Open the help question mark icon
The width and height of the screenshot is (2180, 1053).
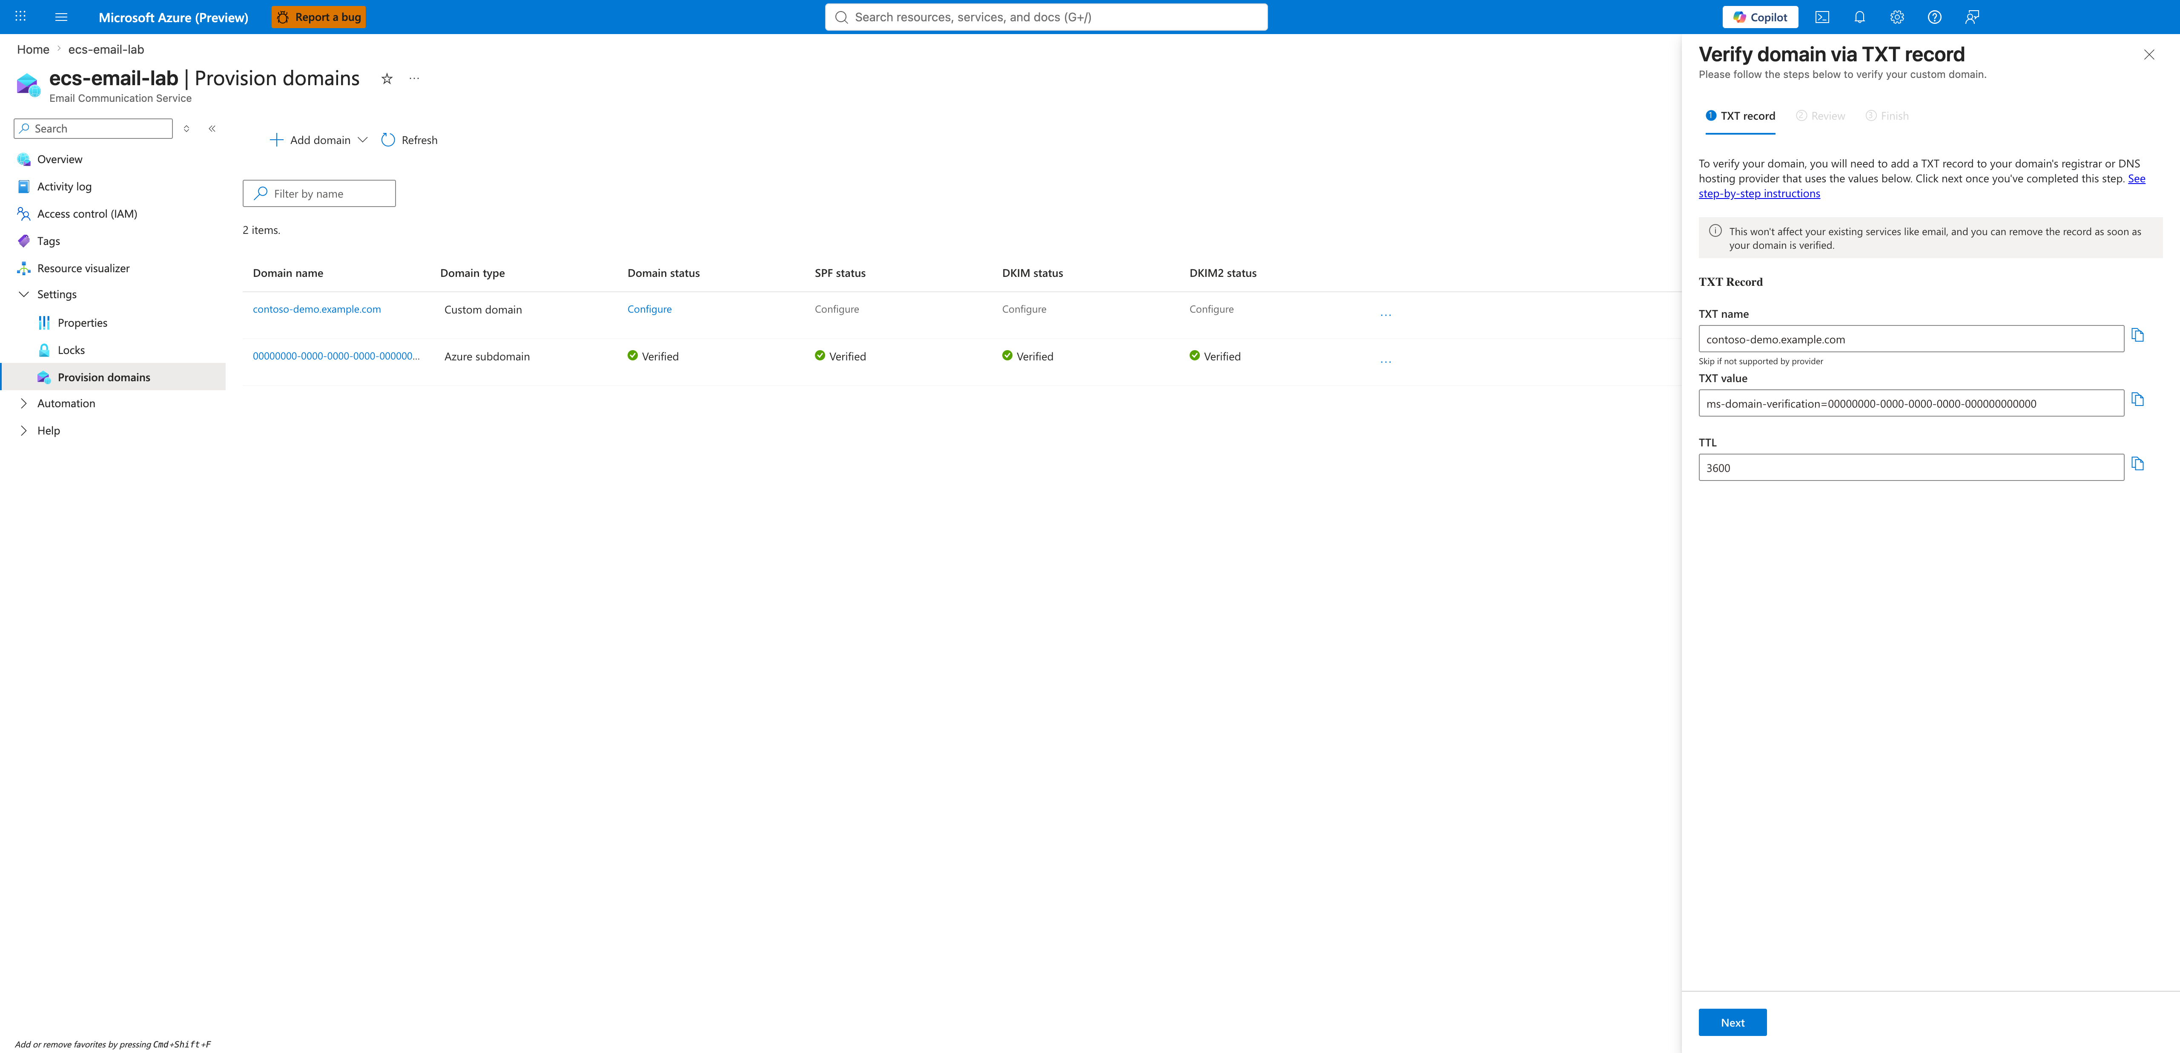[1935, 17]
